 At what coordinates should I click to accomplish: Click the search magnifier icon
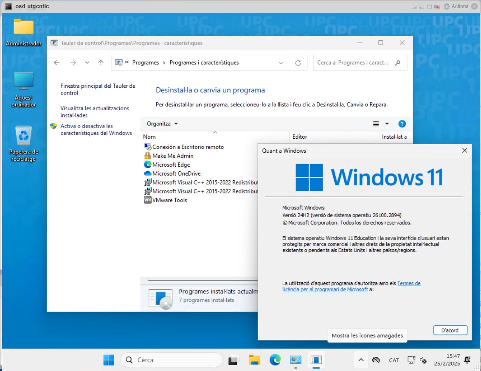pyautogui.click(x=398, y=63)
